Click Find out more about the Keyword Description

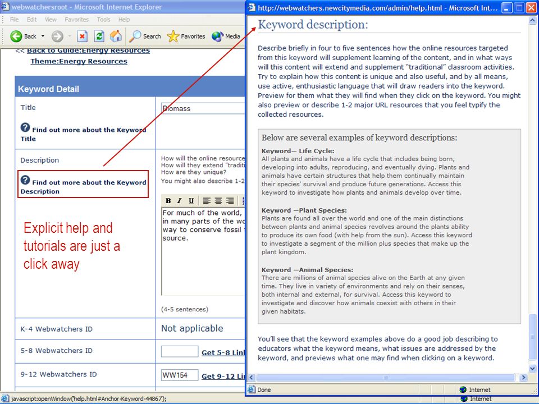pos(83,186)
